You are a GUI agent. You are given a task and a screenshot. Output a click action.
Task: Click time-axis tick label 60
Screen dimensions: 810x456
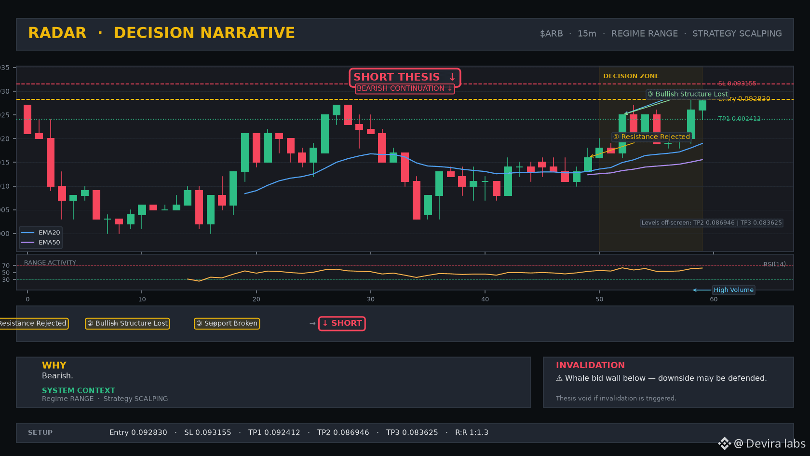[x=714, y=299]
